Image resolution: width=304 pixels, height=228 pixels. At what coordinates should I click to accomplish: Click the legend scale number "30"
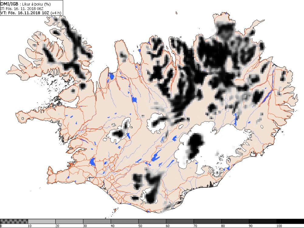pos(85,226)
